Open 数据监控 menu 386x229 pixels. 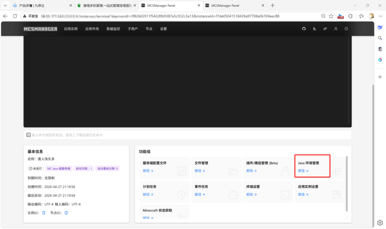[x=113, y=29]
